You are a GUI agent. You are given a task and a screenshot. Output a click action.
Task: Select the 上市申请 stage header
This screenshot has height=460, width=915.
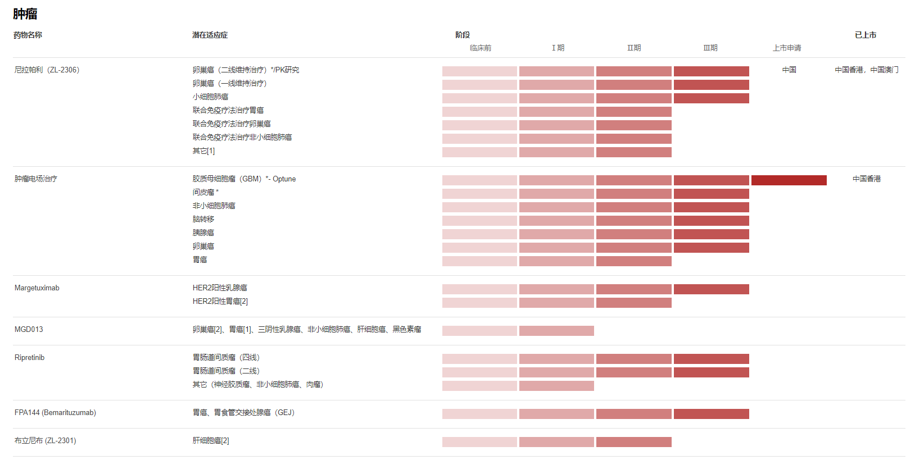click(787, 48)
